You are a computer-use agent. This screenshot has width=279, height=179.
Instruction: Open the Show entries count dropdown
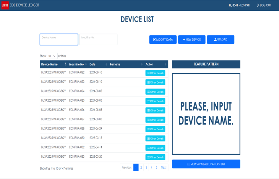52,56
